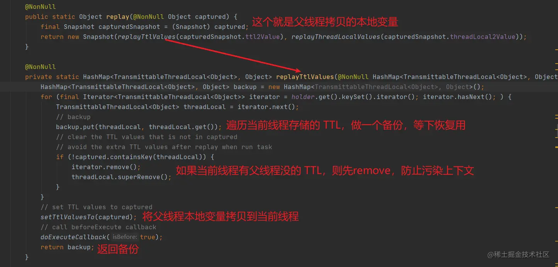
Task: Click the iterator.remove() statement
Action: 106,167
